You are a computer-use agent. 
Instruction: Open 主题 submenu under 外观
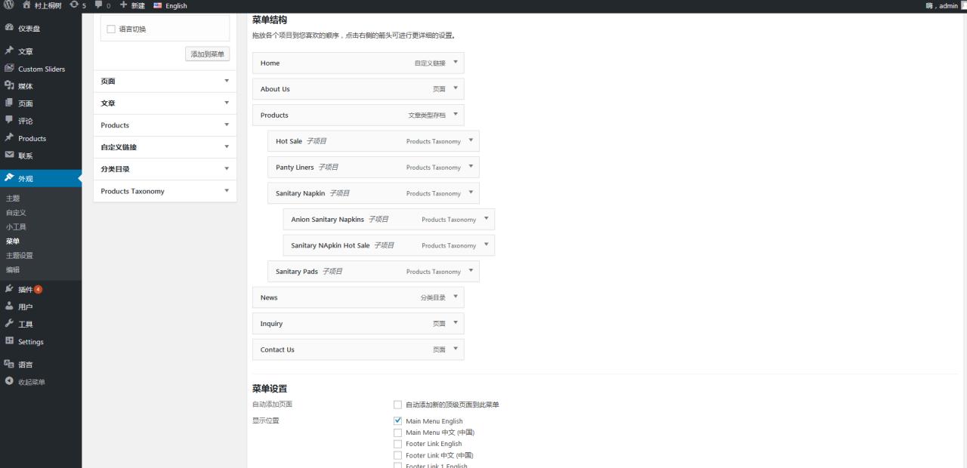point(13,198)
